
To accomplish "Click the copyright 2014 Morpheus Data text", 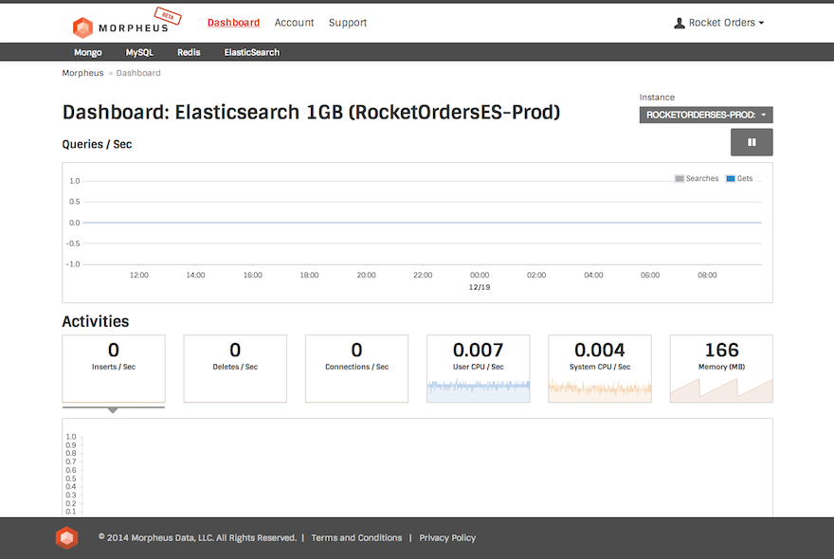I will click(x=197, y=538).
